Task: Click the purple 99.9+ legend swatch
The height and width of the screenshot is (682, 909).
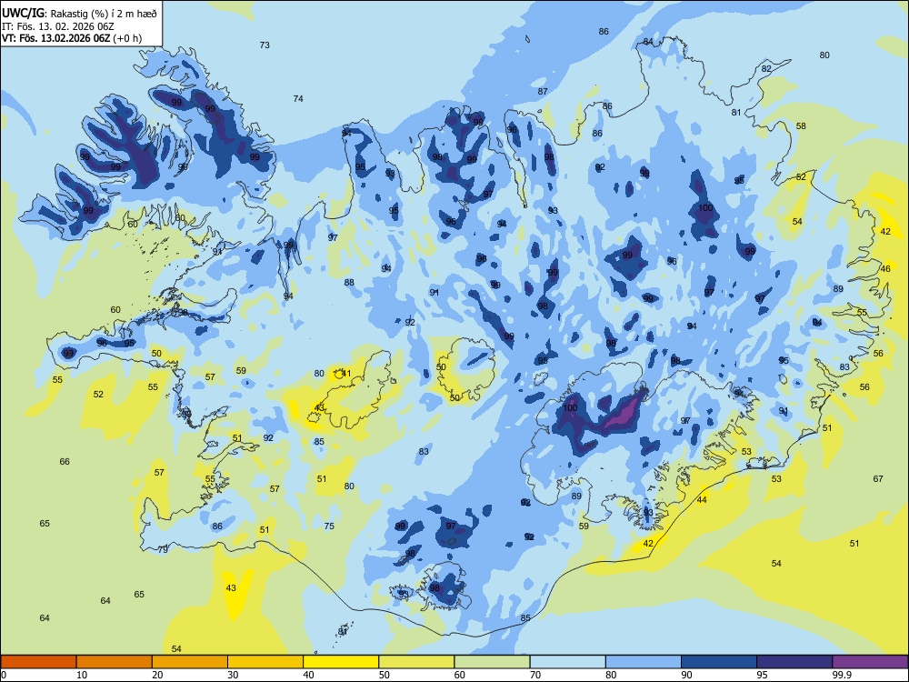Action: coord(870,662)
